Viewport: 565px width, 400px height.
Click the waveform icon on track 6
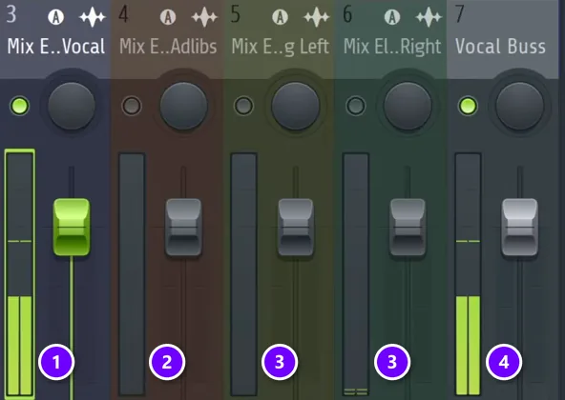429,17
